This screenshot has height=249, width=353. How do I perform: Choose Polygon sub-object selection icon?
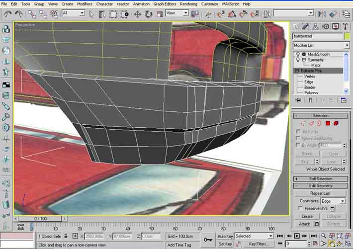pyautogui.click(x=328, y=123)
